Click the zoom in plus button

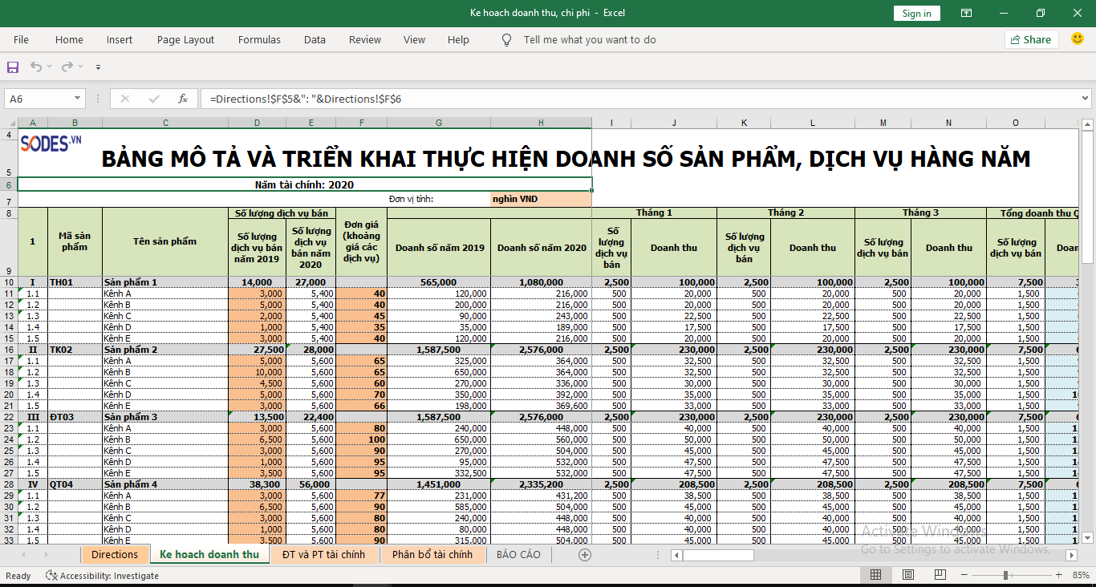[1059, 575]
